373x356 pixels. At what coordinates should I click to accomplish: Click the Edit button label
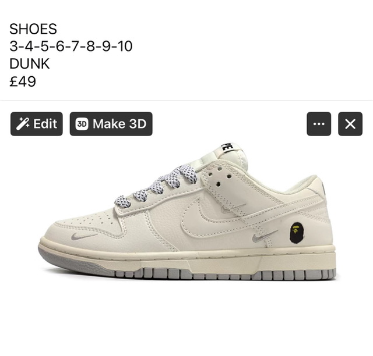click(x=45, y=124)
